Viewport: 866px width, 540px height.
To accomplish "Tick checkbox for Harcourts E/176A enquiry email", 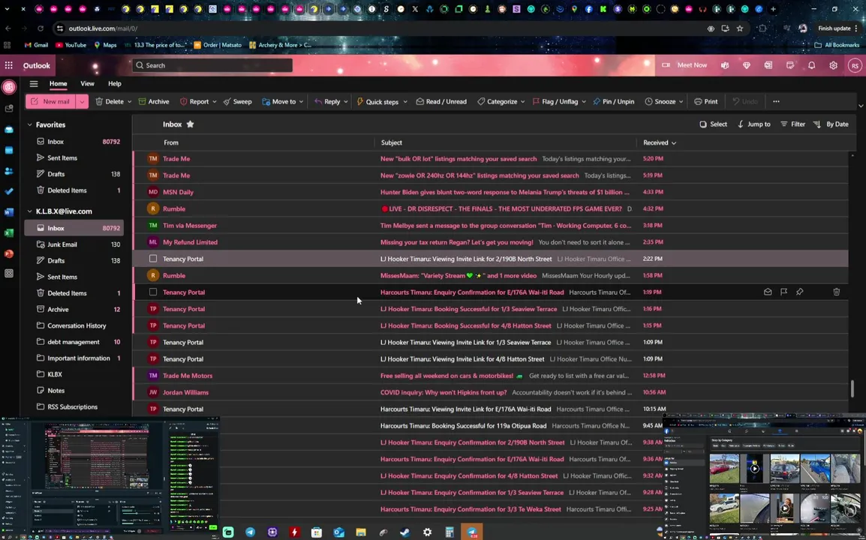I will pyautogui.click(x=153, y=292).
